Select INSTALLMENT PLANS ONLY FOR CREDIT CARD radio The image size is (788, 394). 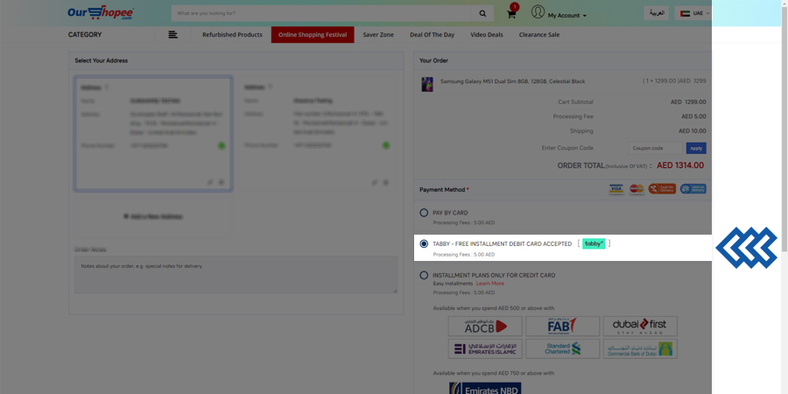[x=424, y=276]
